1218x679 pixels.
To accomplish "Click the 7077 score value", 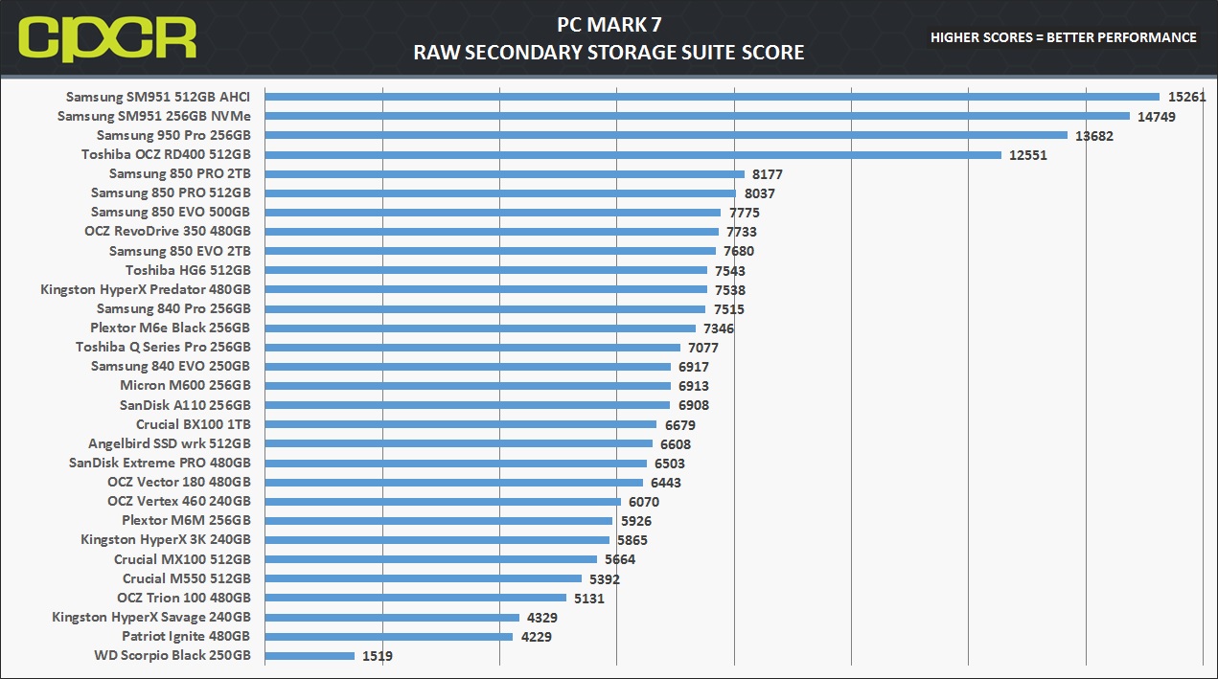I will click(x=703, y=348).
